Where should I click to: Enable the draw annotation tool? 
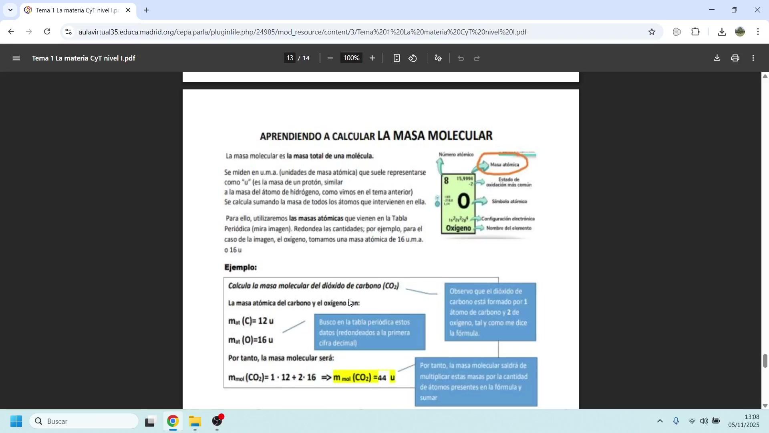(x=438, y=58)
